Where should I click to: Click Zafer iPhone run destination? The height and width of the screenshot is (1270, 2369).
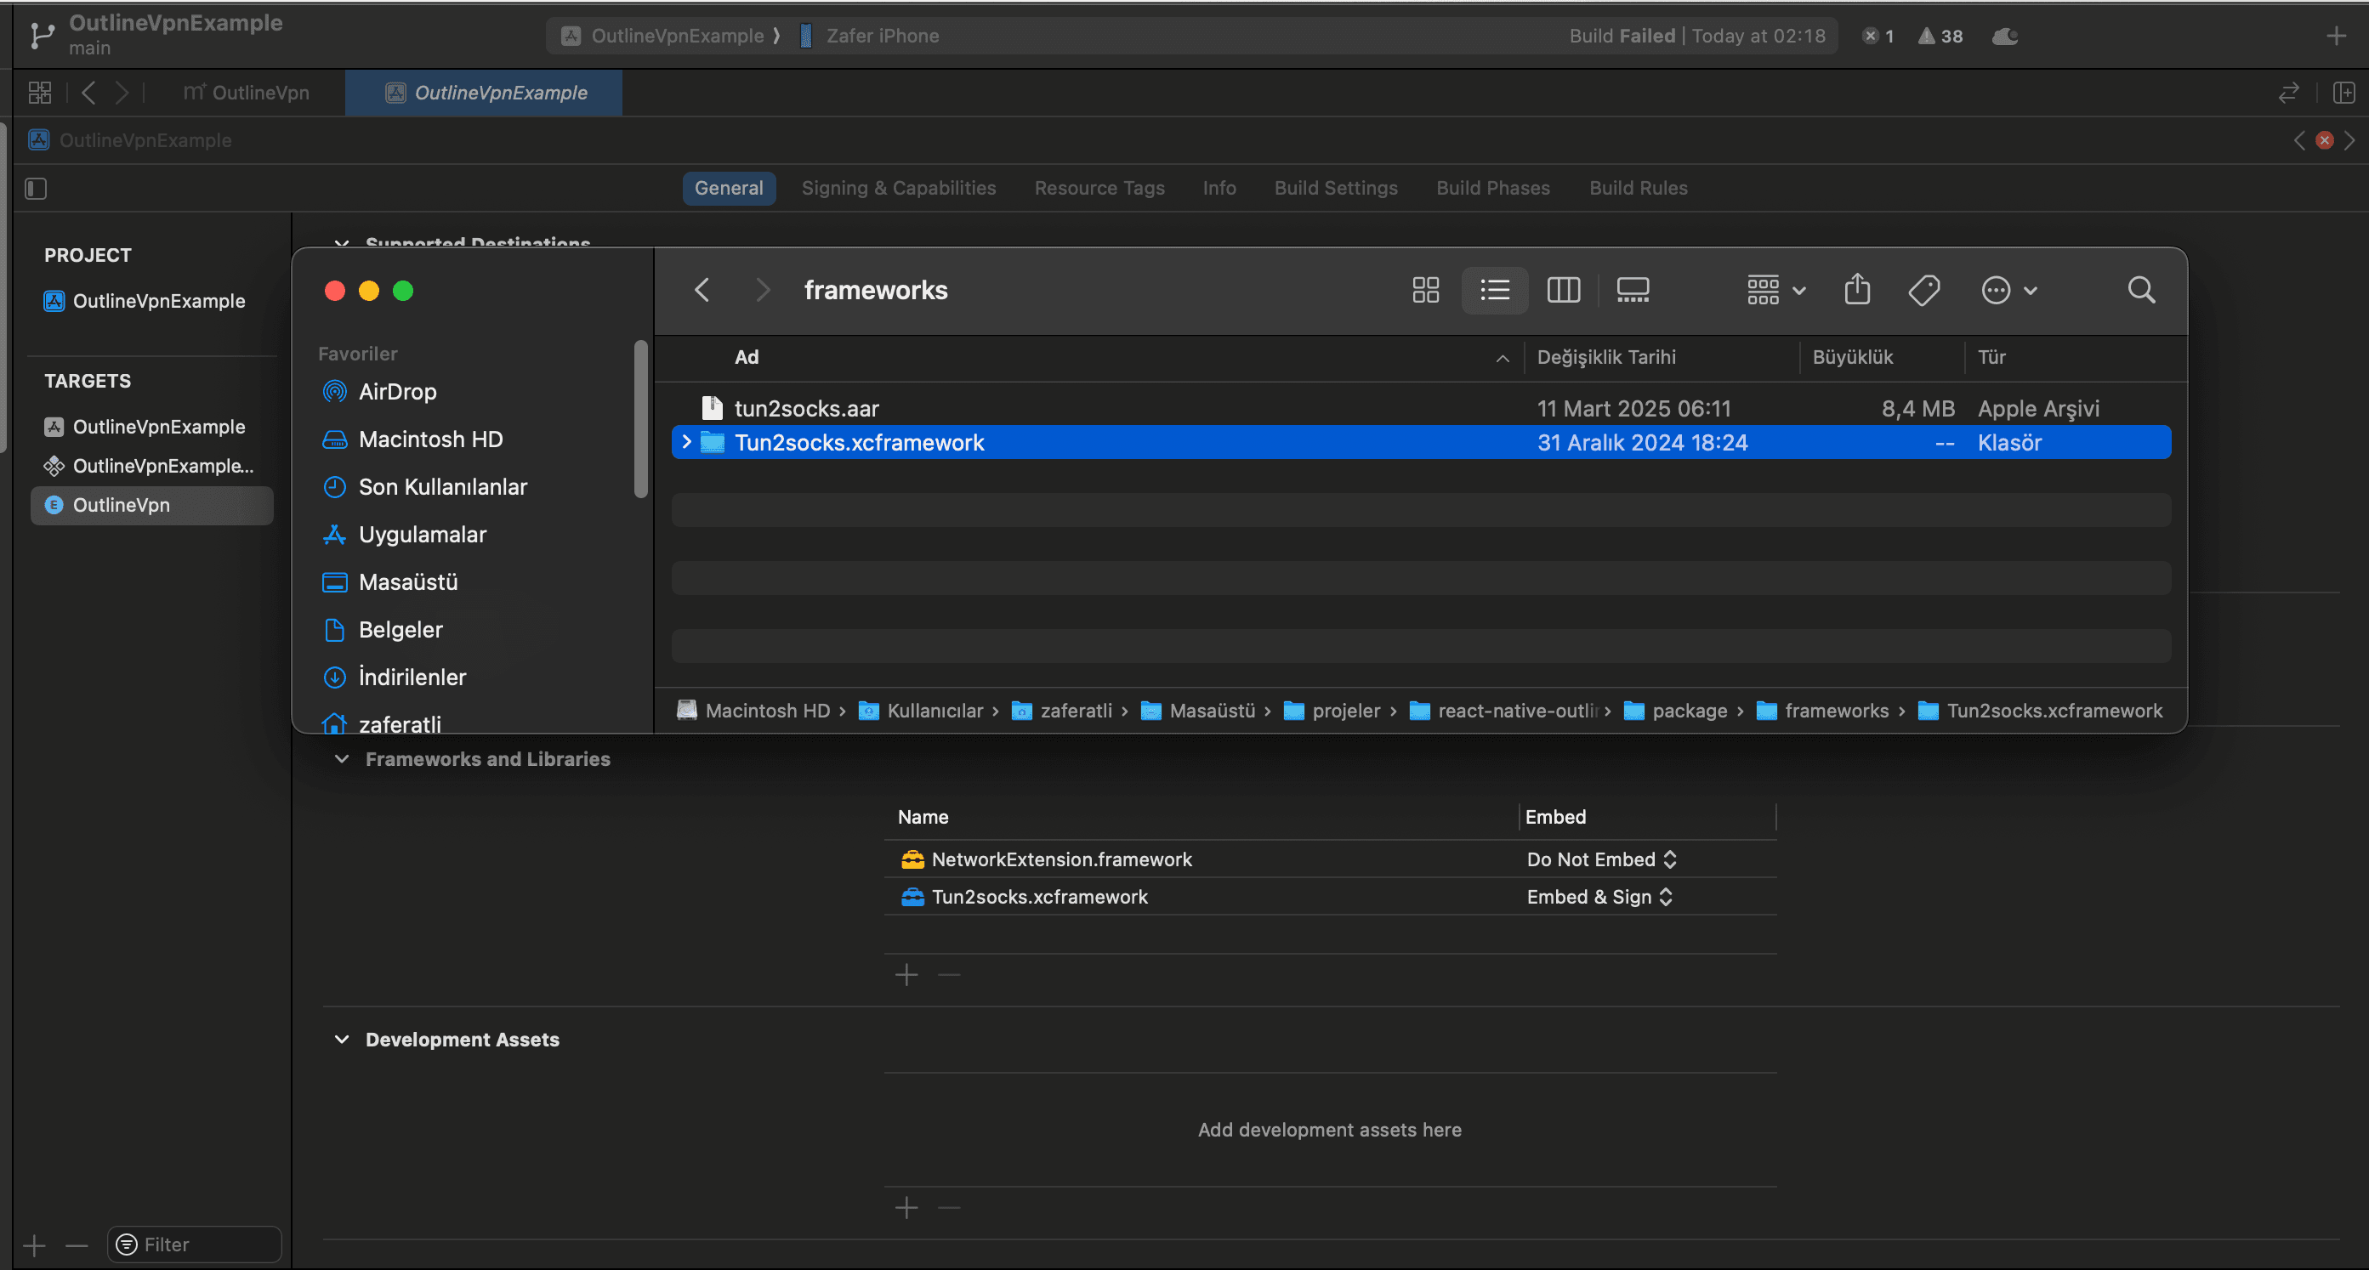click(x=870, y=36)
